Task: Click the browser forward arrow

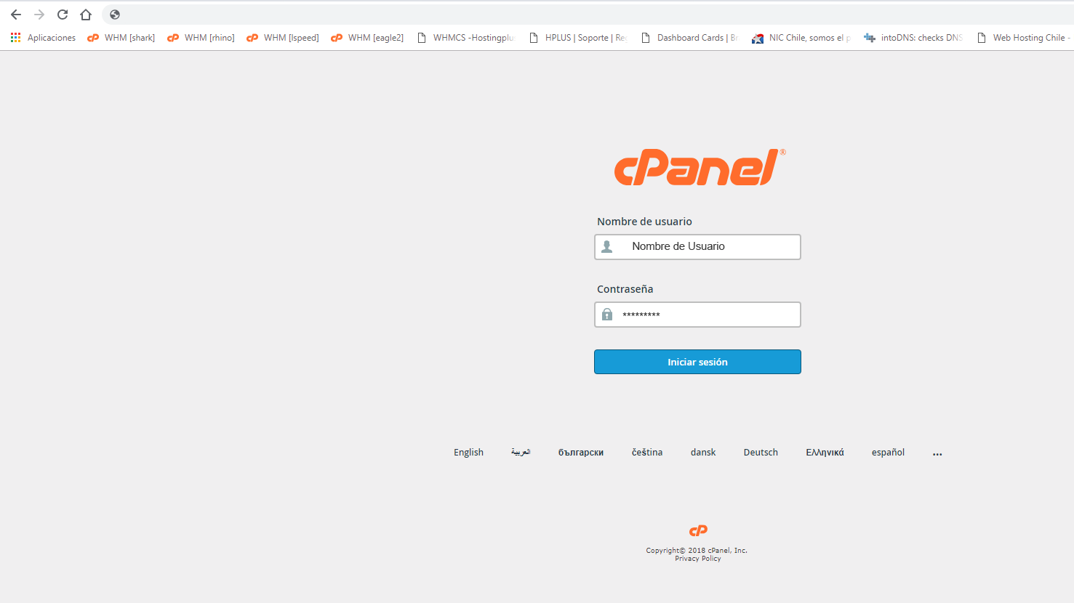Action: pyautogui.click(x=39, y=15)
